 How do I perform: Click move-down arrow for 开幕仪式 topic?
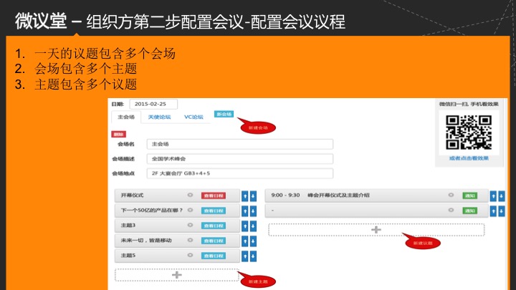(x=252, y=195)
